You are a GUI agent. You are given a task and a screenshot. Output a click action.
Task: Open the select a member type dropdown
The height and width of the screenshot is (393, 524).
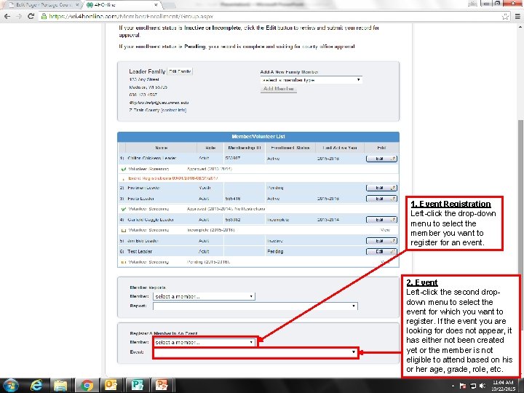(311, 80)
